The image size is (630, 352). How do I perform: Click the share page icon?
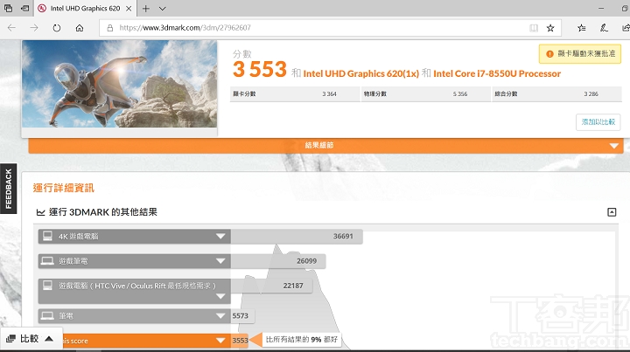[626, 28]
